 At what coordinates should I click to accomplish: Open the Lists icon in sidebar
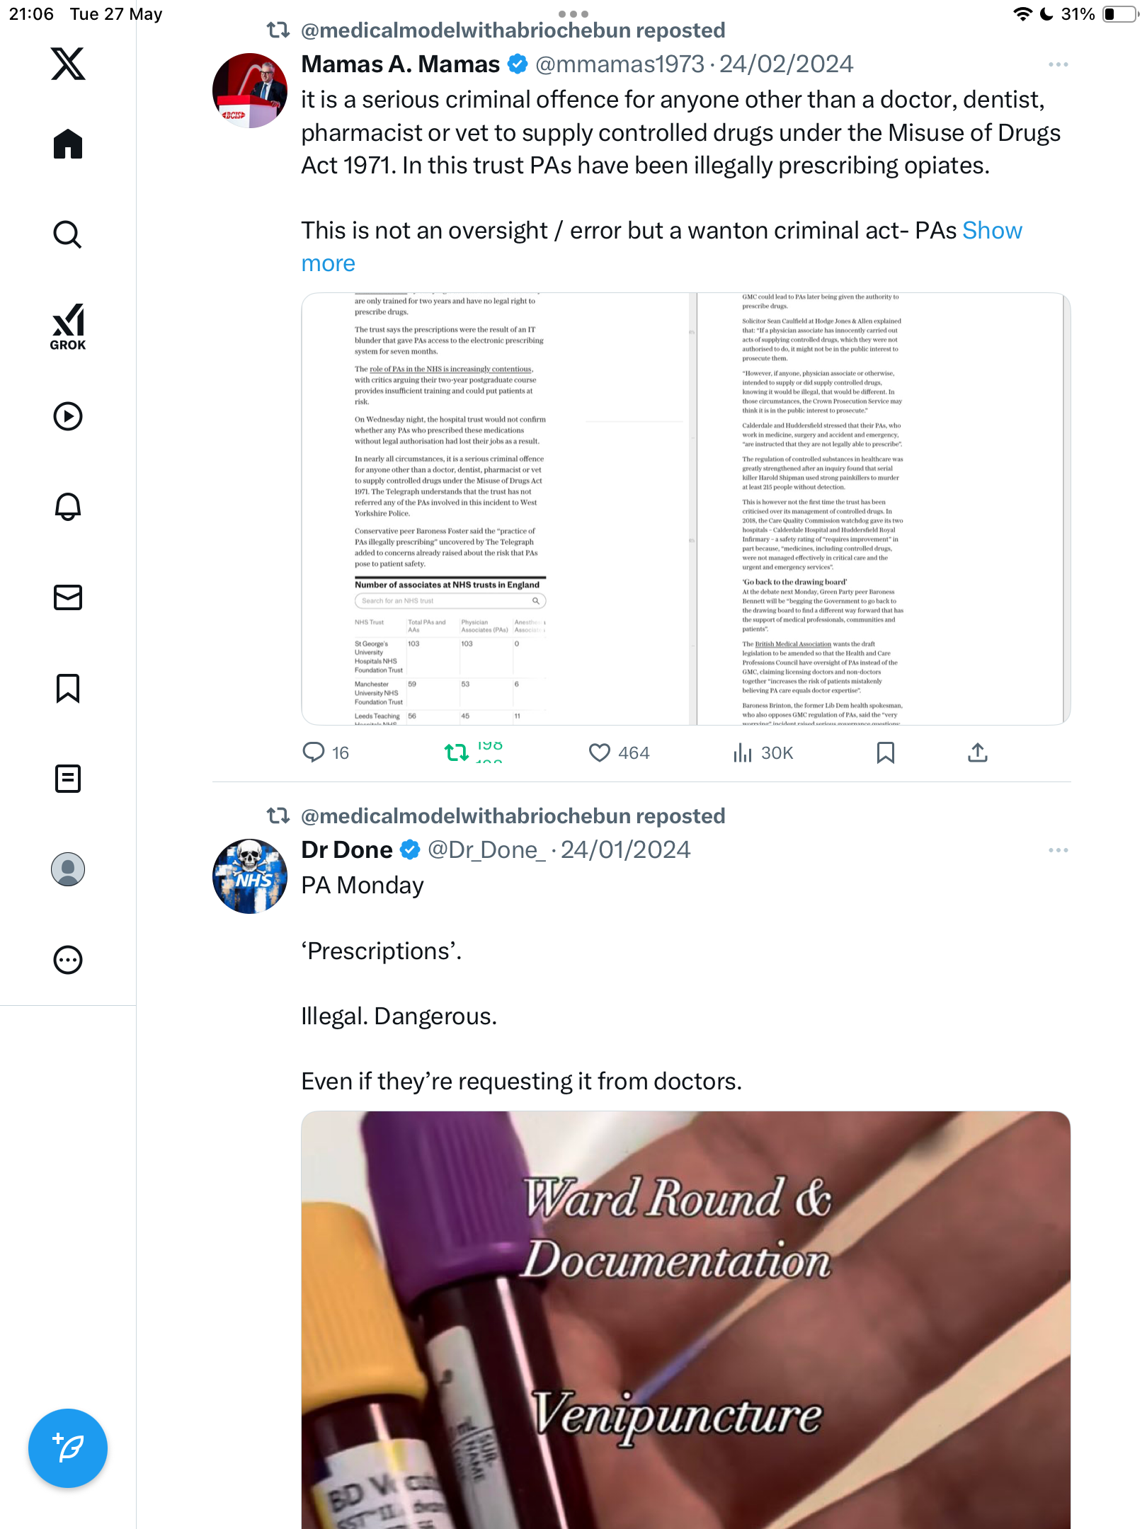[x=68, y=778]
